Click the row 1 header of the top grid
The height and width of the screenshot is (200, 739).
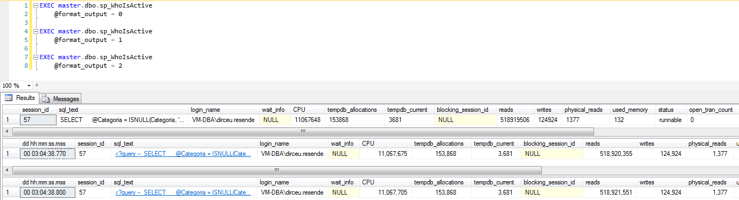11,120
